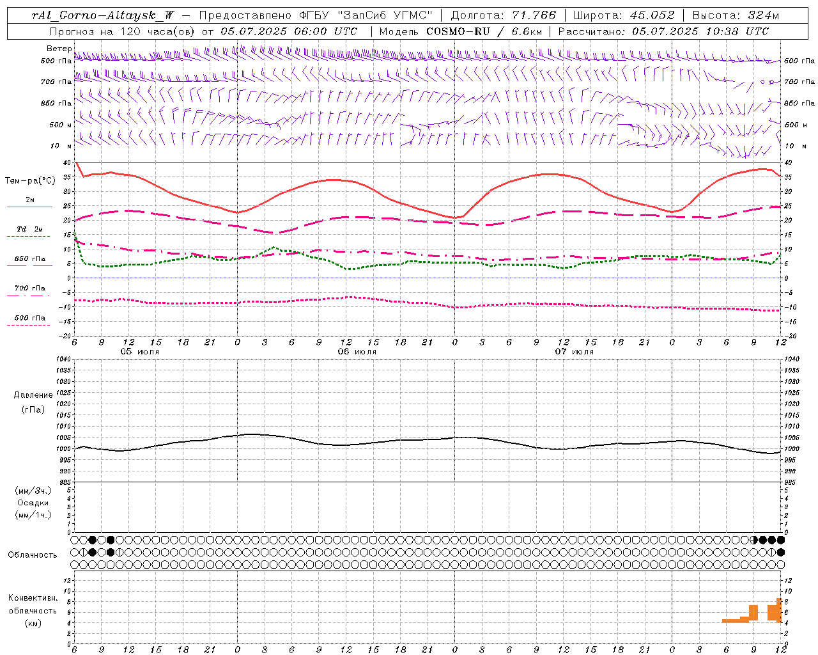Click the "500 гПа" temperature legend label
This screenshot has height=655, width=818.
(x=30, y=318)
